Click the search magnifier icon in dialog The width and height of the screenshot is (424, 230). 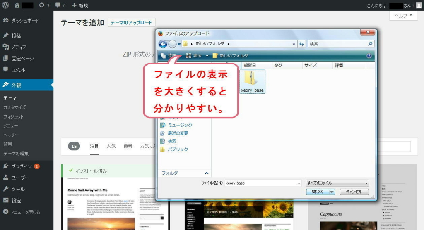pyautogui.click(x=370, y=44)
